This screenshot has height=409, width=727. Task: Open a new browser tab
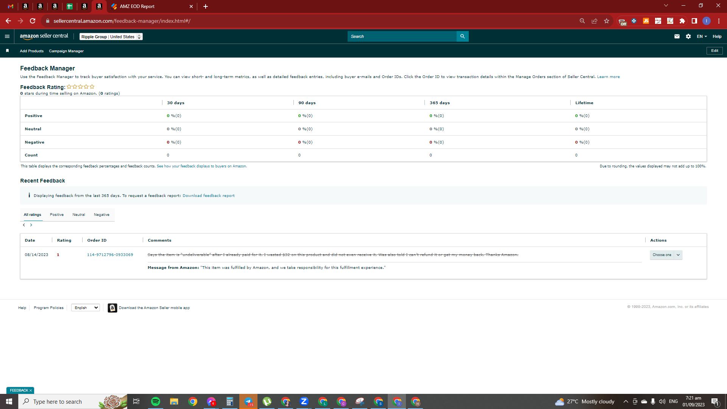coord(206,6)
